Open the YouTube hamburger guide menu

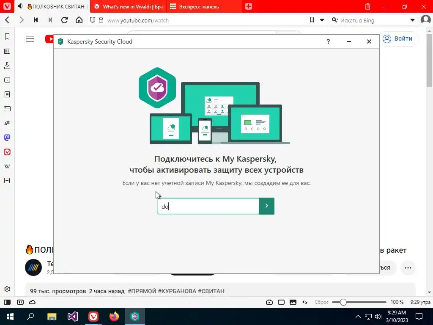click(30, 39)
